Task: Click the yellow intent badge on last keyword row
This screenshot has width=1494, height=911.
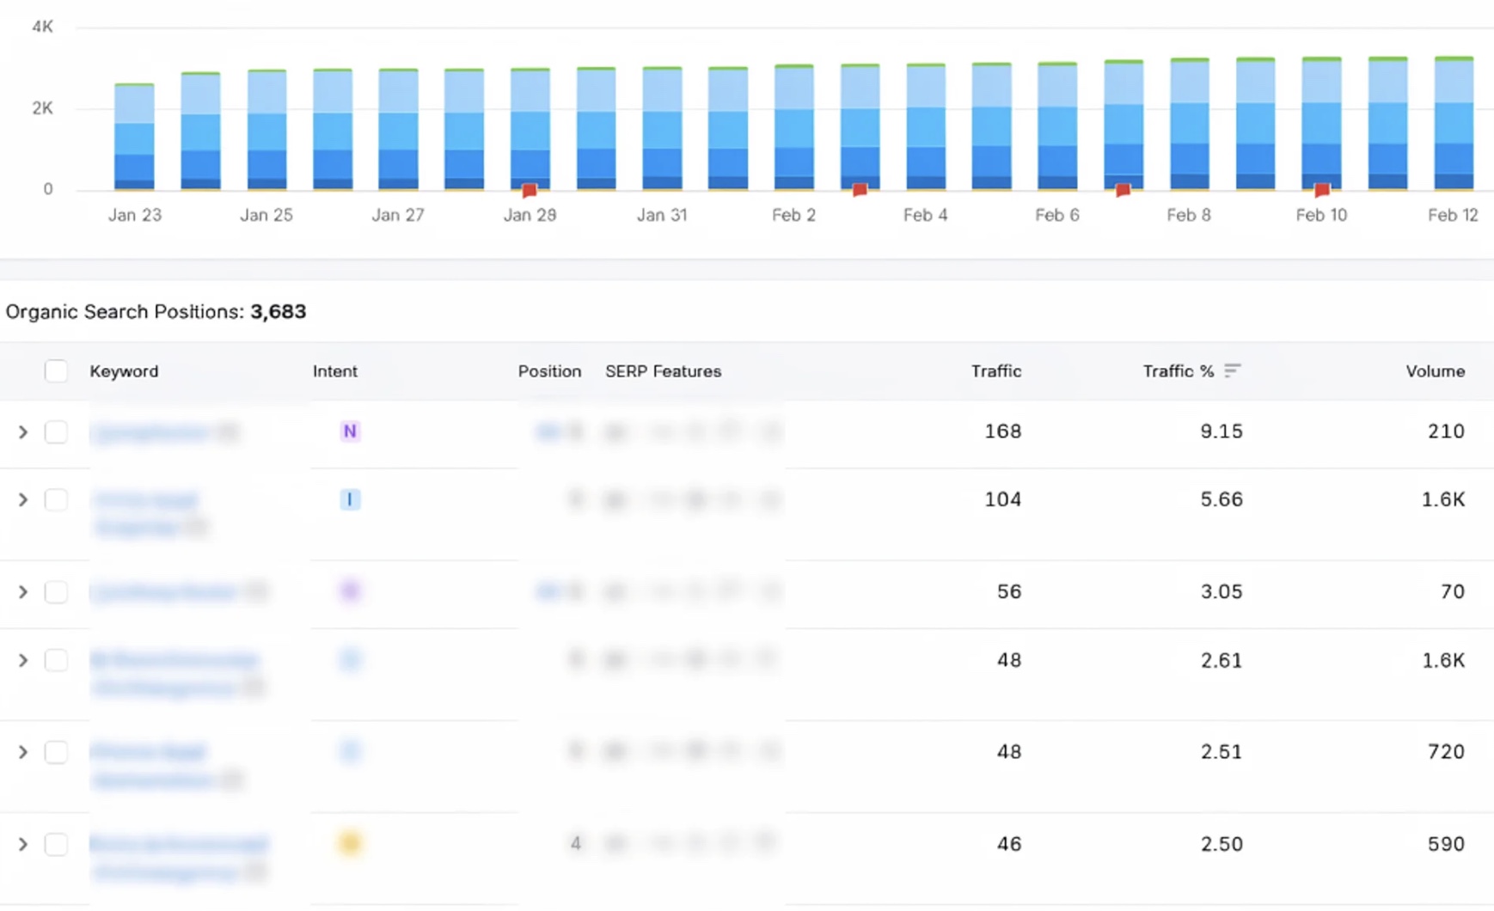Action: click(x=349, y=843)
